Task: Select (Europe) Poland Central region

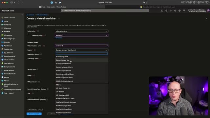Action: 82,64
